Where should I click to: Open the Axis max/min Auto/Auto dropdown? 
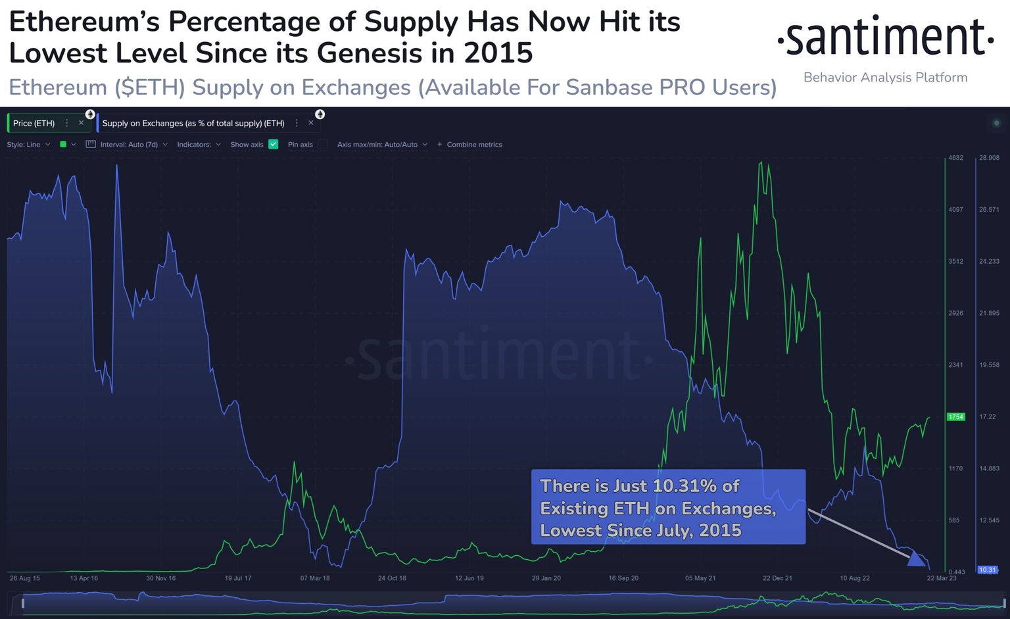(382, 145)
